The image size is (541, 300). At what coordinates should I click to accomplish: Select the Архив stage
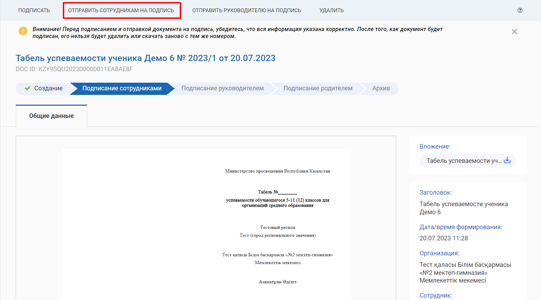[381, 89]
